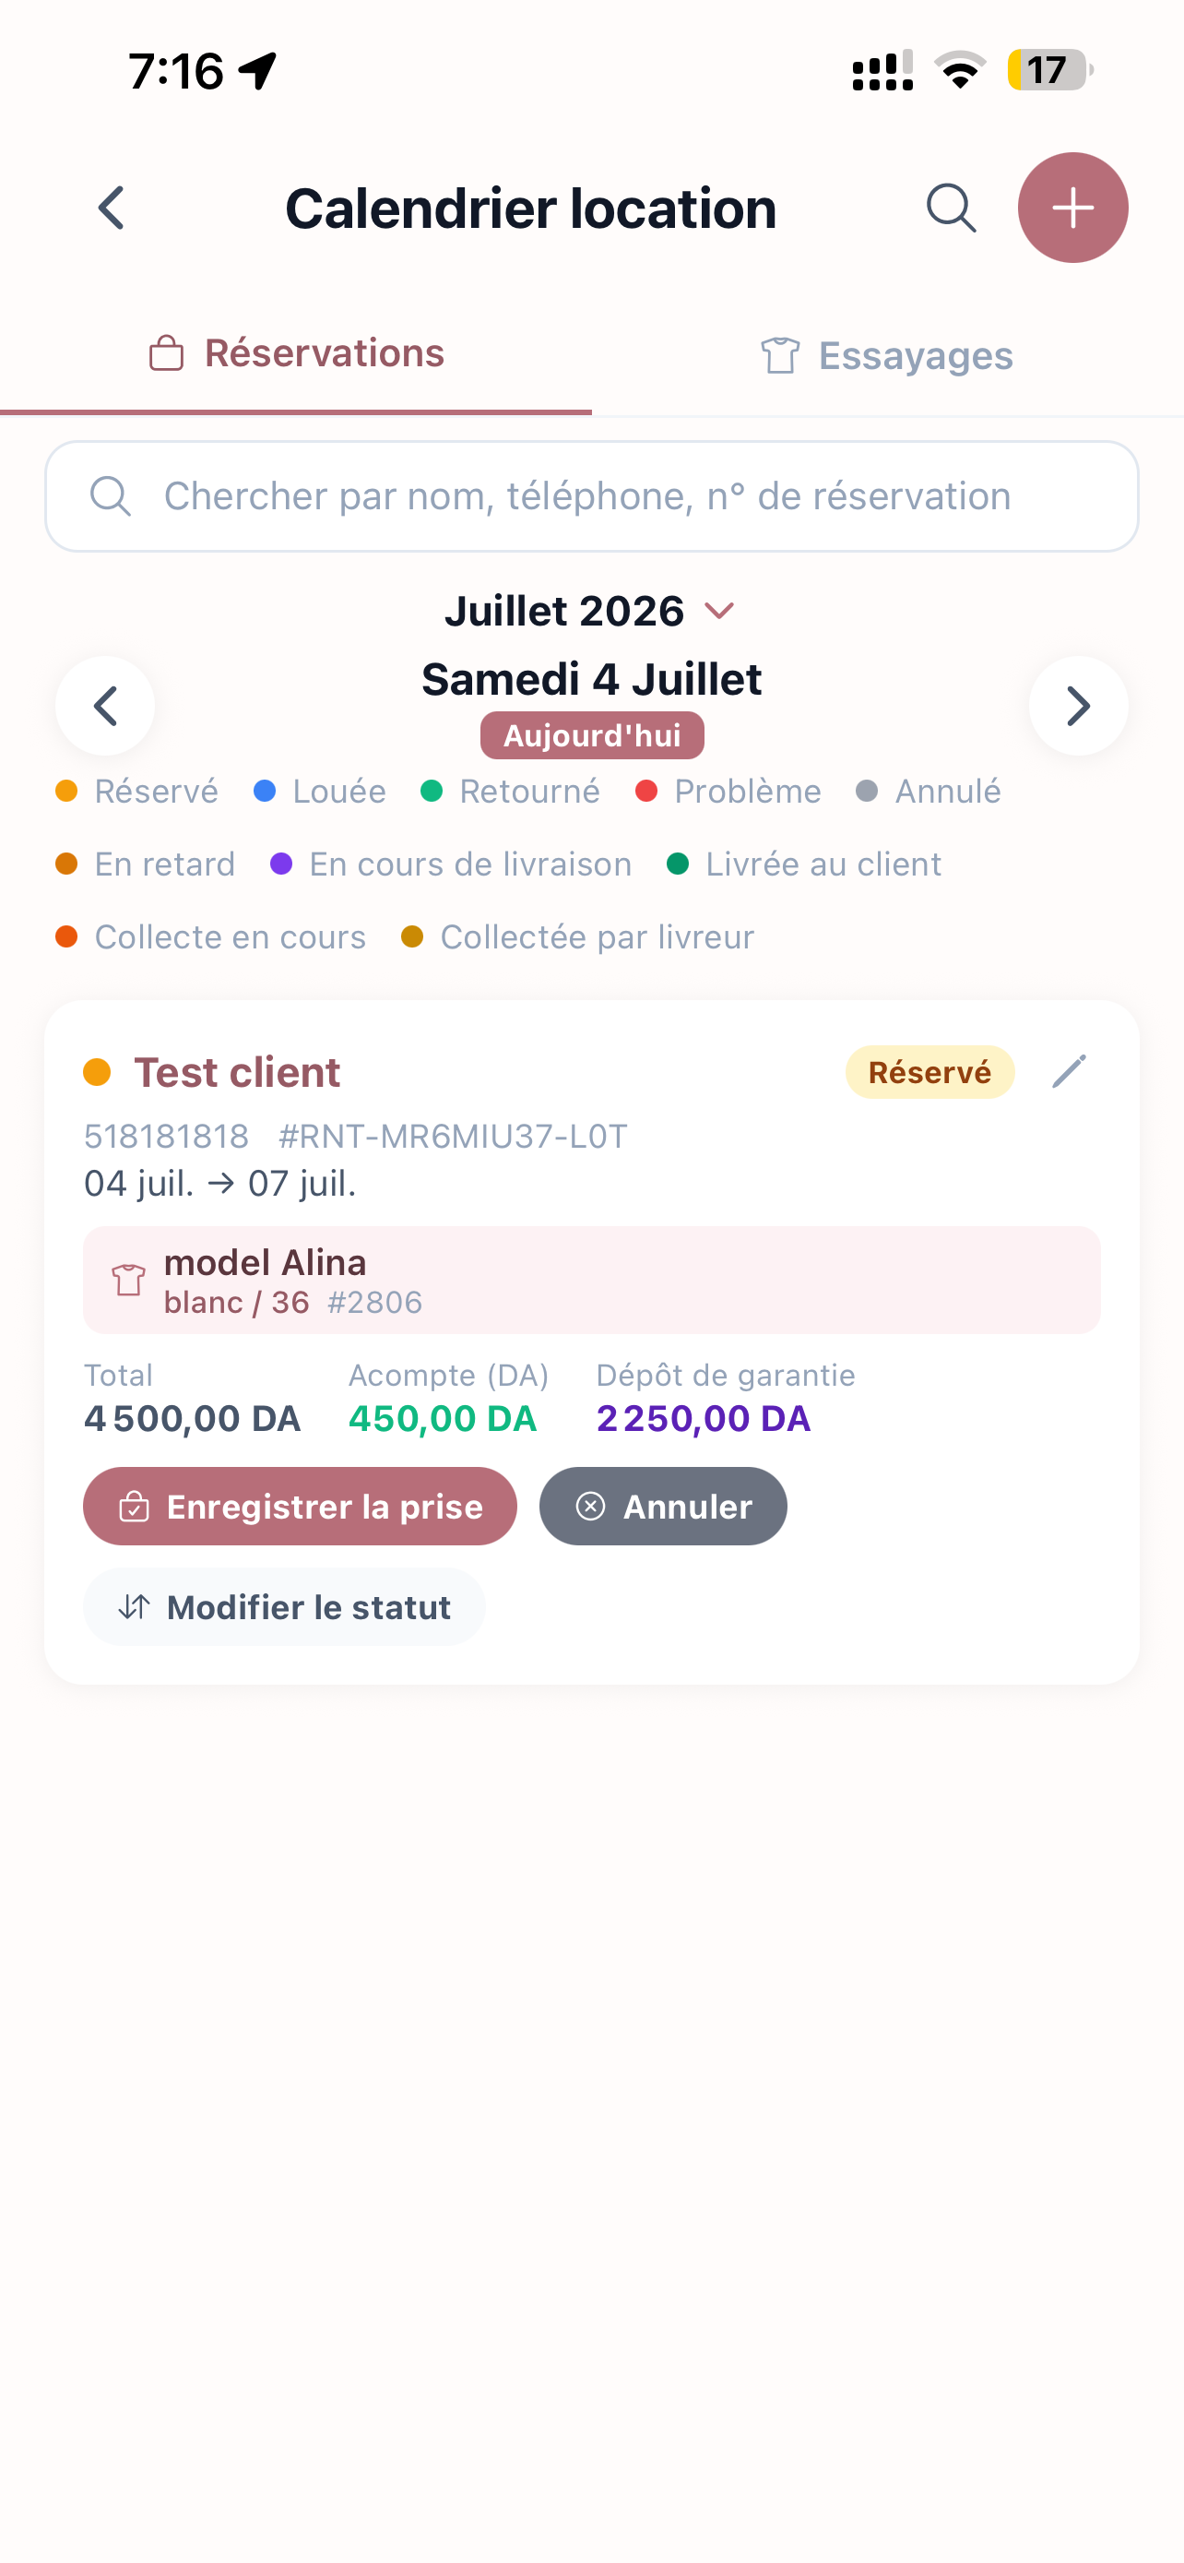Viewport: 1184px width, 2563px height.
Task: Tap the back arrow in the header
Action: pos(112,208)
